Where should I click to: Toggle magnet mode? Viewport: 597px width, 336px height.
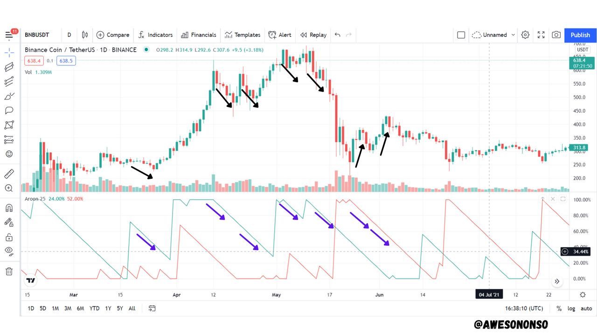pyautogui.click(x=9, y=208)
